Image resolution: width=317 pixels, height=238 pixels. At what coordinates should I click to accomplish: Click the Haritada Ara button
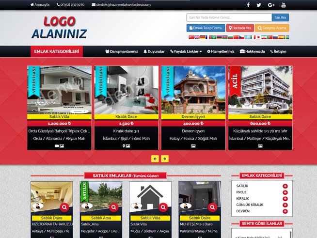240,28
